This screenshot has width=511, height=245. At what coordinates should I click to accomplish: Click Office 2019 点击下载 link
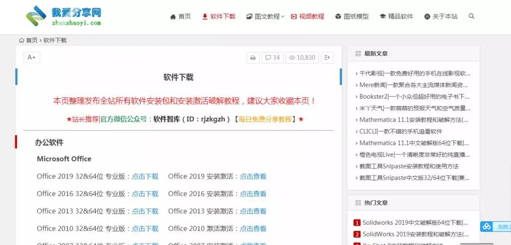(145, 177)
